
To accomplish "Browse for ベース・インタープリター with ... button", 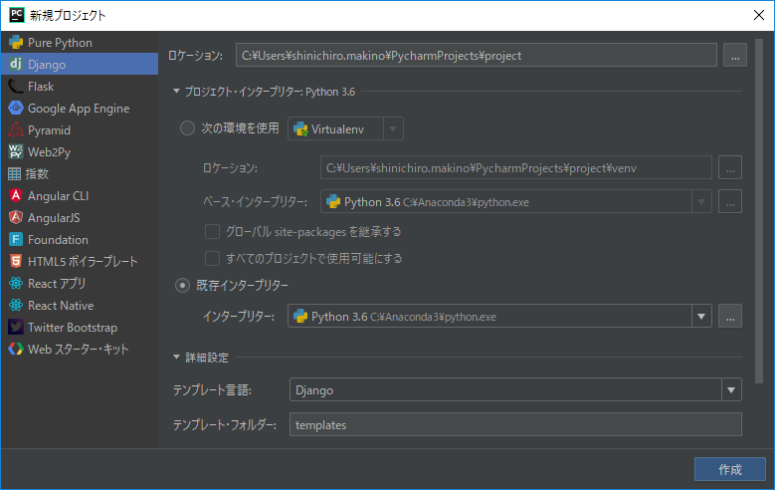I will 730,201.
